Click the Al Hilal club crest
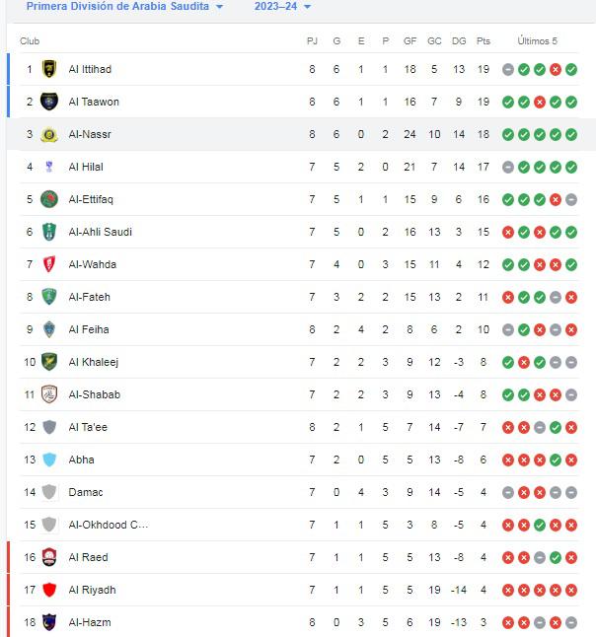 [49, 167]
